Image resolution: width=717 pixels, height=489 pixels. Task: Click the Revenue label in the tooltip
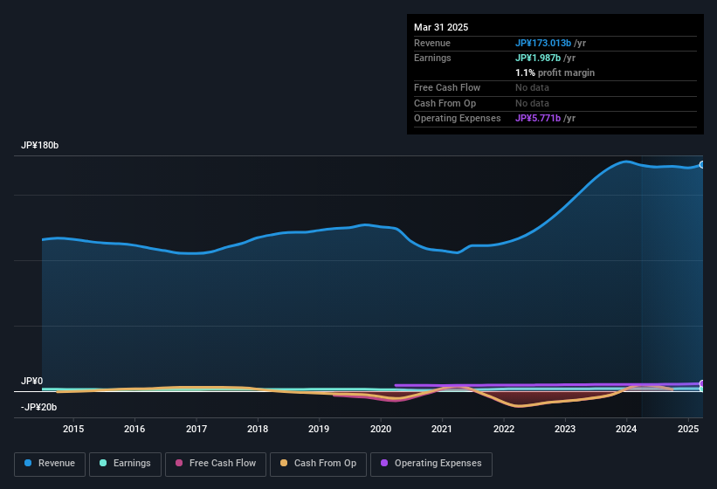[x=432, y=43]
